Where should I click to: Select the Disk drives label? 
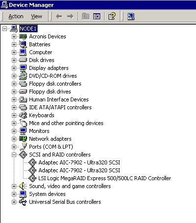click(x=42, y=60)
